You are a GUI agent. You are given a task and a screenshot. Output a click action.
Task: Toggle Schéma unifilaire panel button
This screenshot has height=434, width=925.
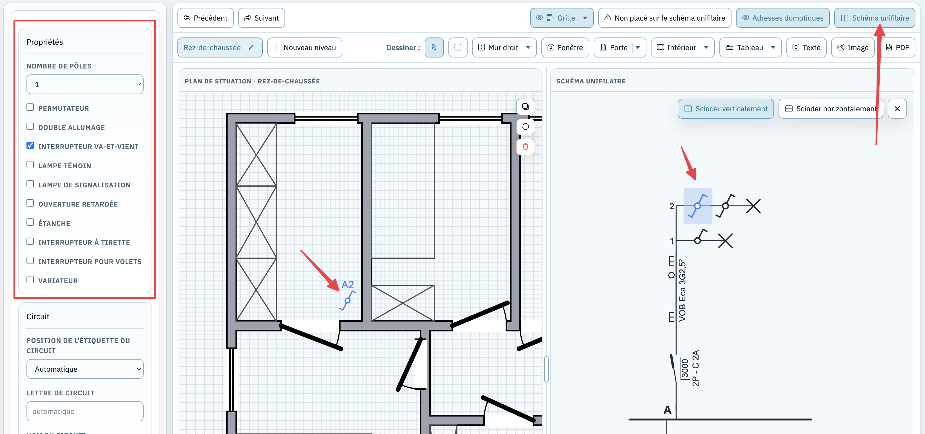875,18
